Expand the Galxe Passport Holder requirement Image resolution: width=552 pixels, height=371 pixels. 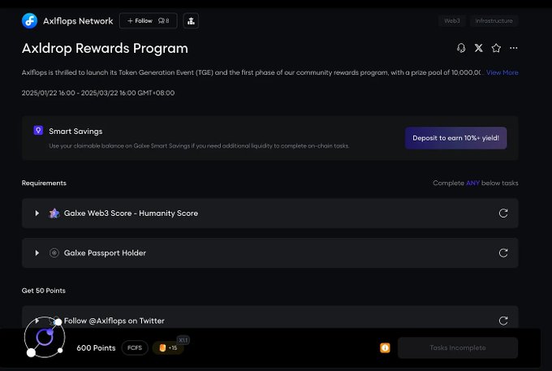pos(37,252)
